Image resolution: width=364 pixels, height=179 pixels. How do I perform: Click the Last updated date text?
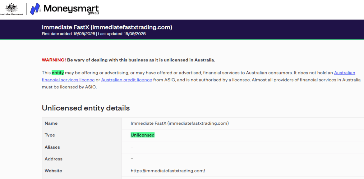click(x=122, y=34)
